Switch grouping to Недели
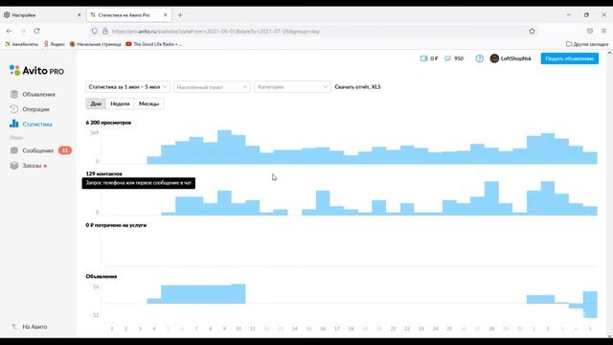Screen dimensions: 613x345 coord(120,103)
